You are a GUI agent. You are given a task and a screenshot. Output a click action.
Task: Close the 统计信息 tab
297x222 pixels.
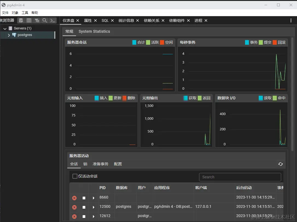pyautogui.click(x=138, y=20)
